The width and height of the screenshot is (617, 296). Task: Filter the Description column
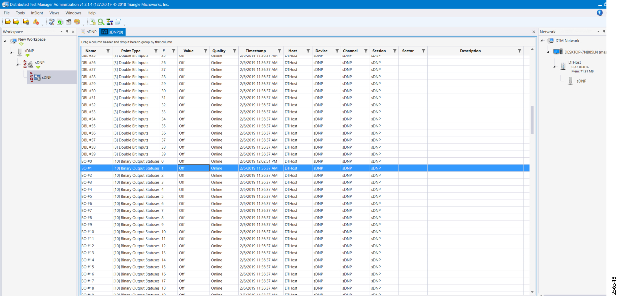pos(520,51)
